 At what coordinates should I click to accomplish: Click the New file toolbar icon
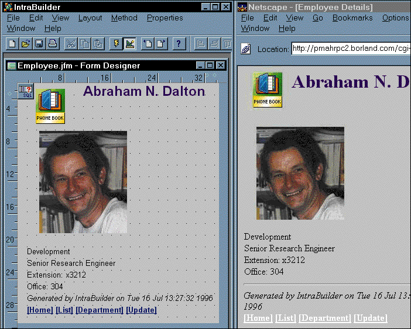point(12,44)
